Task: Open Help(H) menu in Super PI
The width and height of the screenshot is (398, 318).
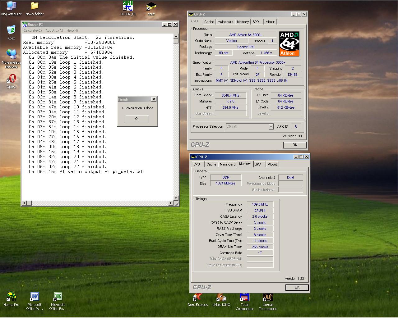Action: click(72, 30)
